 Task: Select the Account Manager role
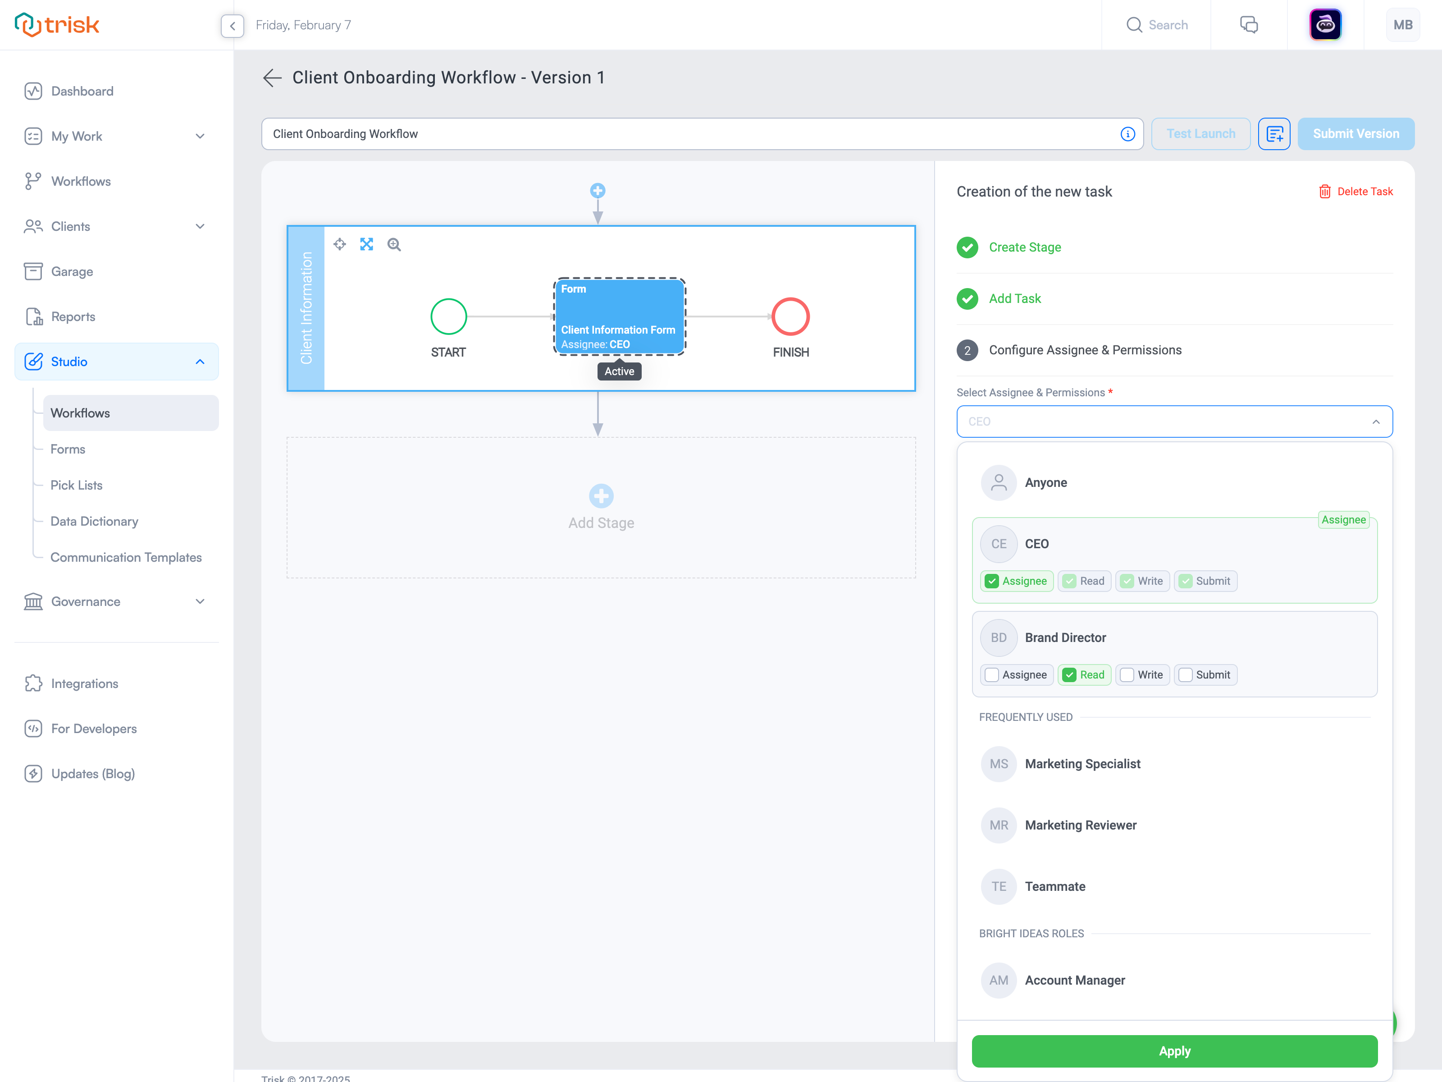(1174, 980)
